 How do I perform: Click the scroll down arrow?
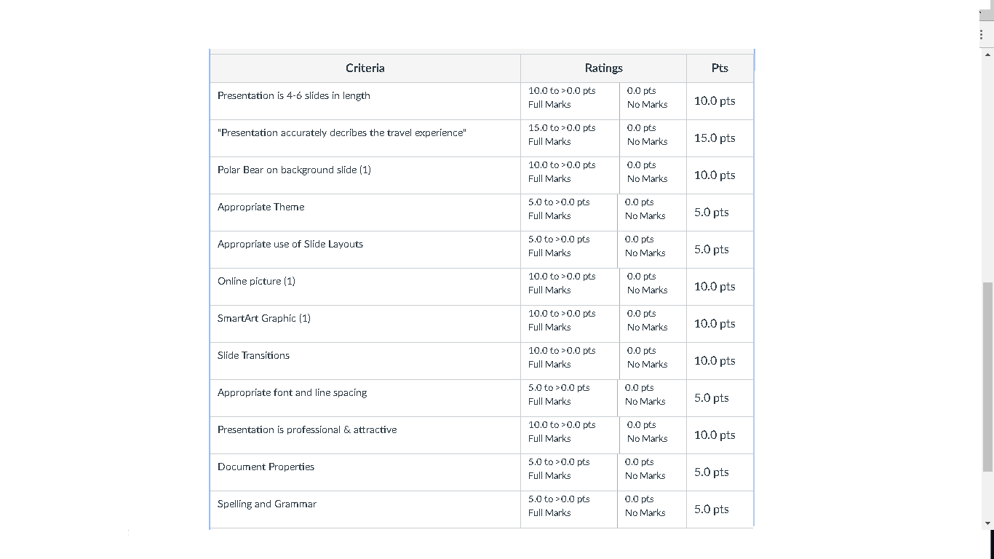pyautogui.click(x=987, y=523)
